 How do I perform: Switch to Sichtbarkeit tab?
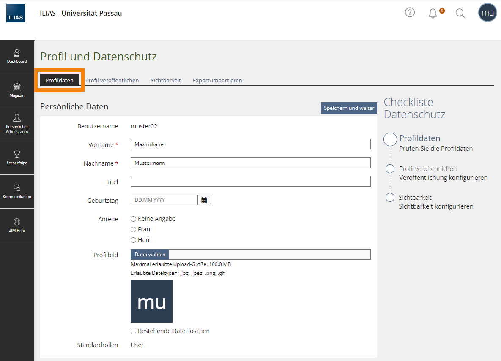click(x=165, y=81)
